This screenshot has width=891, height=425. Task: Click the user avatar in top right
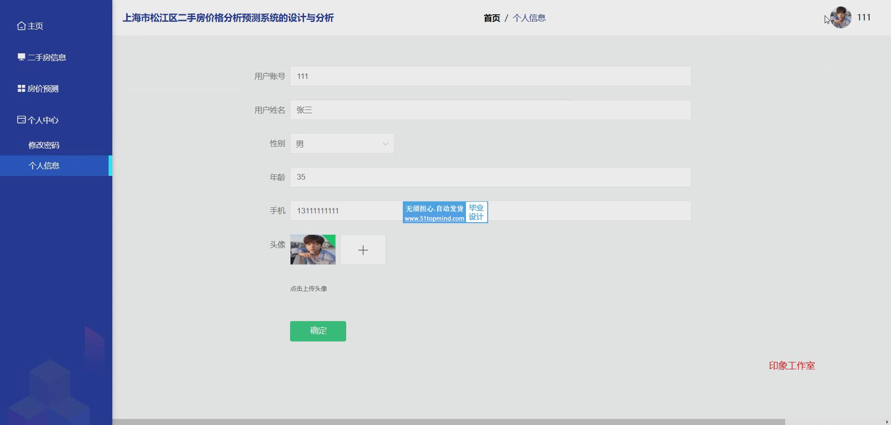pyautogui.click(x=840, y=18)
